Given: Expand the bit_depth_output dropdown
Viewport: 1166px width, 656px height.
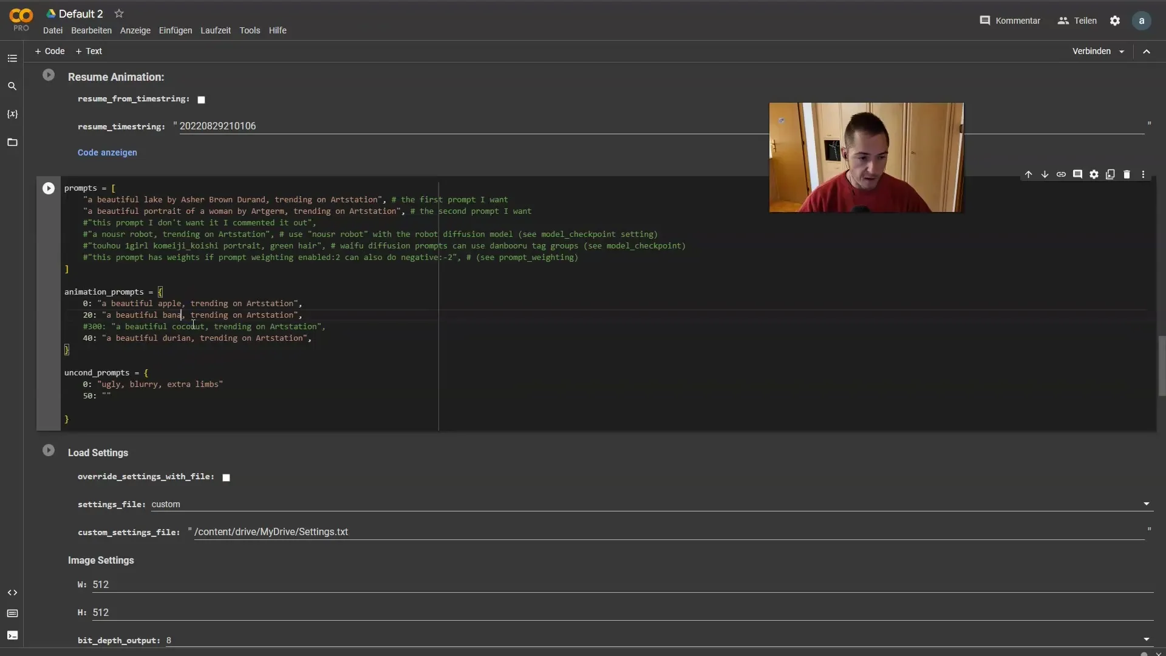Looking at the screenshot, I should 1147,640.
